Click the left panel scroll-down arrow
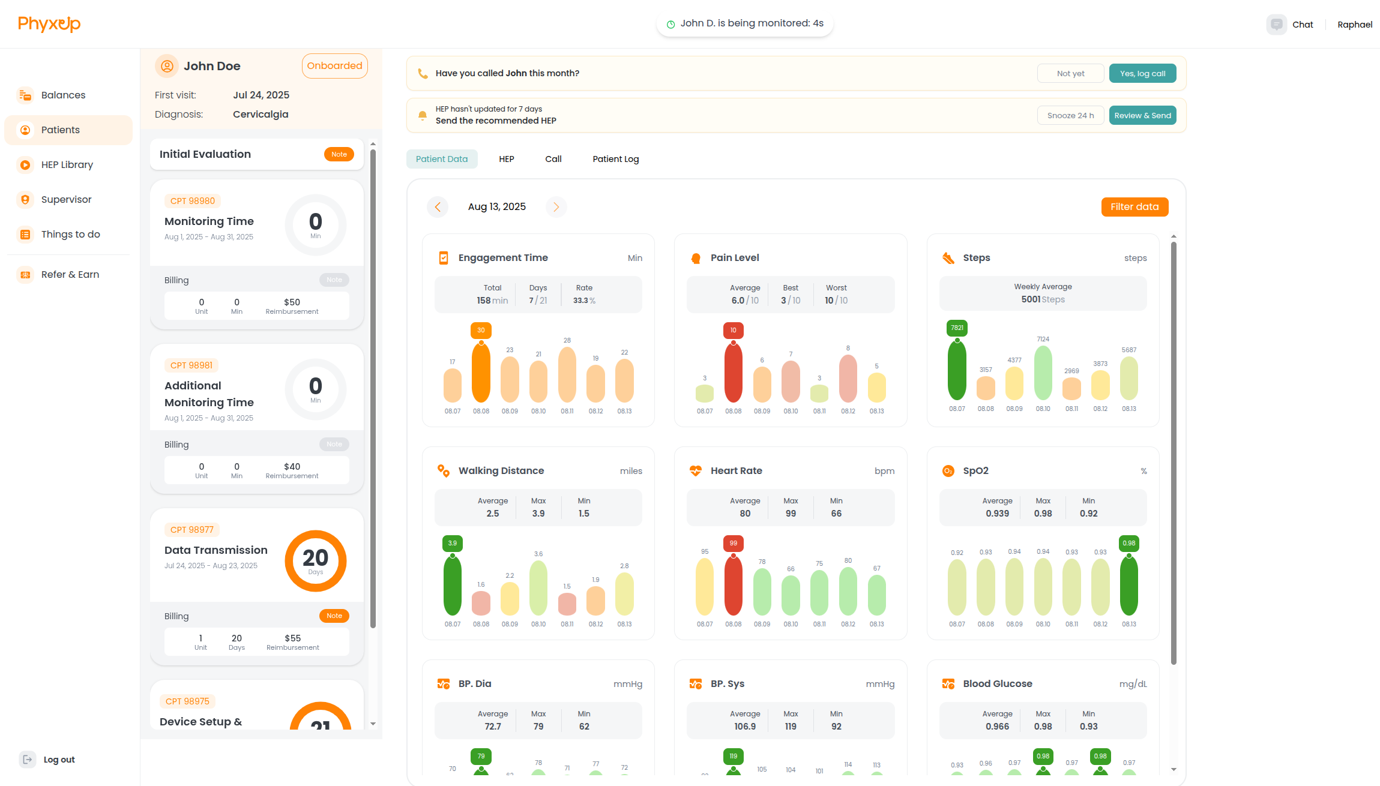Image resolution: width=1380 pixels, height=786 pixels. tap(373, 724)
